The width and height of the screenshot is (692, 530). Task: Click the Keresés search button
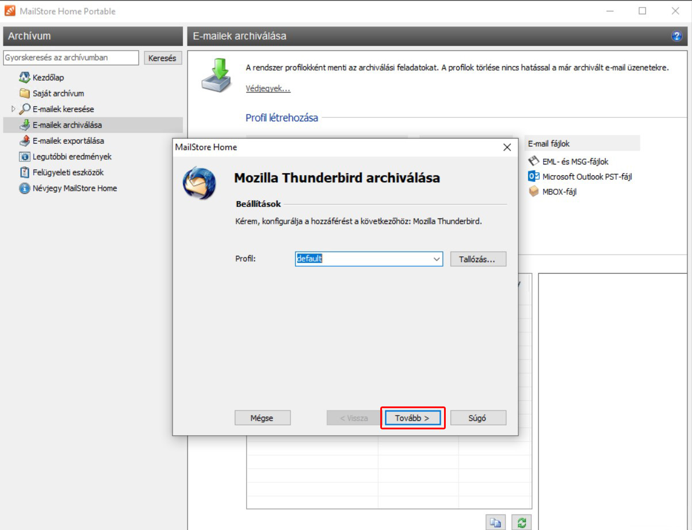pyautogui.click(x=162, y=58)
